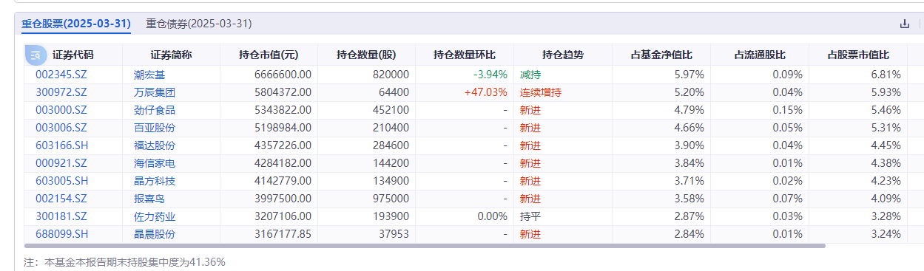Click the 劲仔食品 link
This screenshot has width=924, height=271.
[x=155, y=110]
